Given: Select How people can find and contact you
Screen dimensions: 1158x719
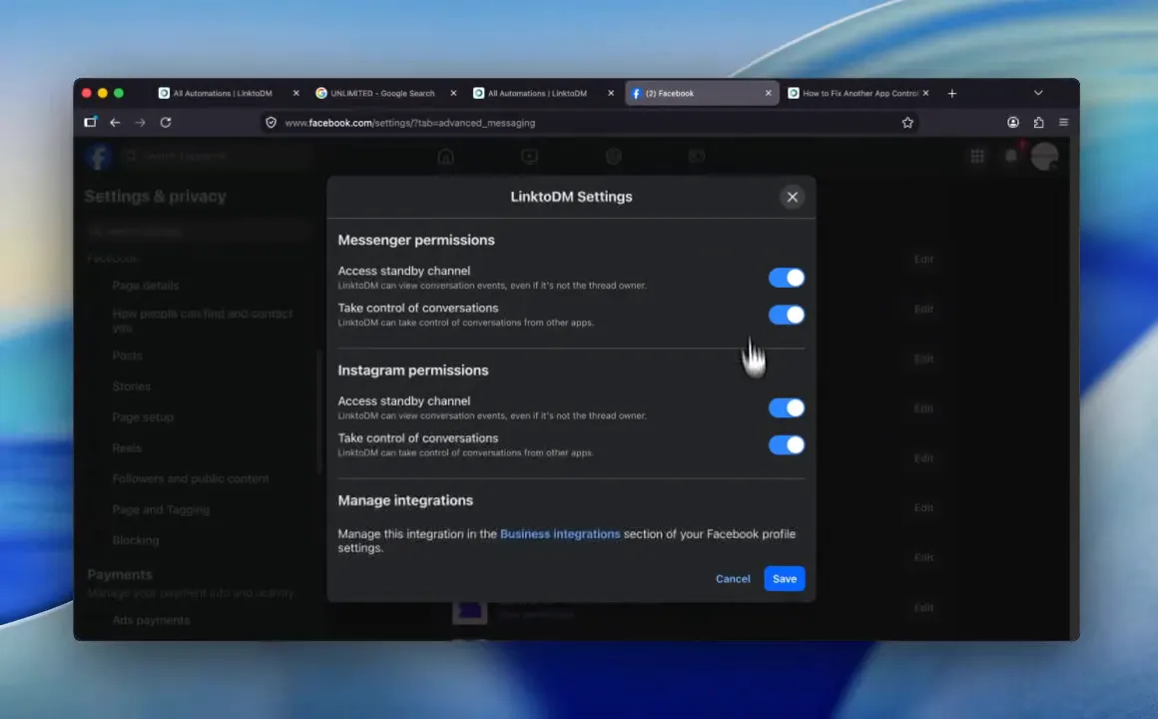Looking at the screenshot, I should tap(203, 321).
